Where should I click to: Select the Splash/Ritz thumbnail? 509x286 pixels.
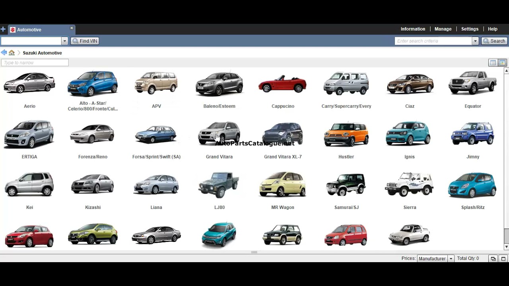point(472,185)
